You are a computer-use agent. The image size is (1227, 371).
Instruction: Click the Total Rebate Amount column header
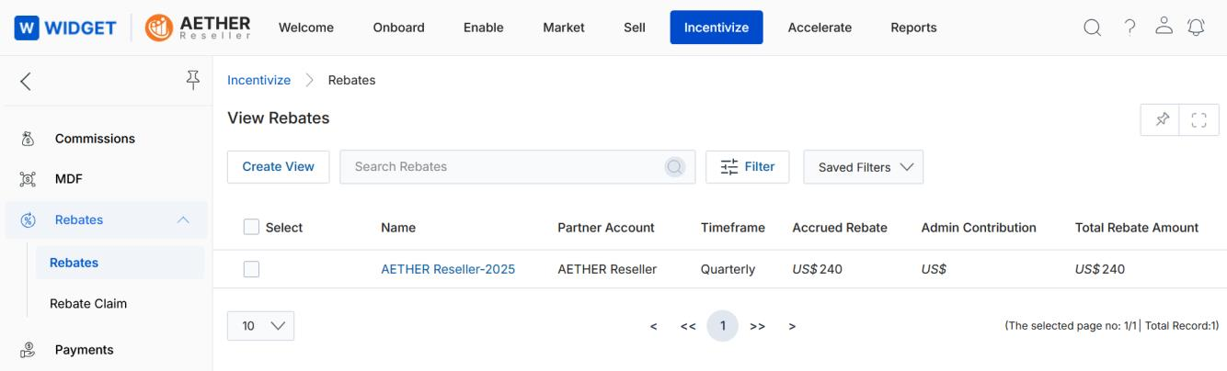pyautogui.click(x=1137, y=228)
